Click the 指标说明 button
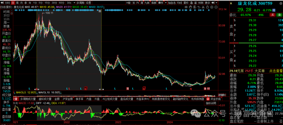 point(211,103)
